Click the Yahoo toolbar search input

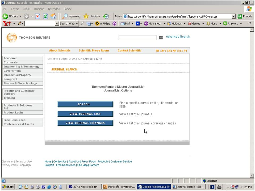[40, 24]
